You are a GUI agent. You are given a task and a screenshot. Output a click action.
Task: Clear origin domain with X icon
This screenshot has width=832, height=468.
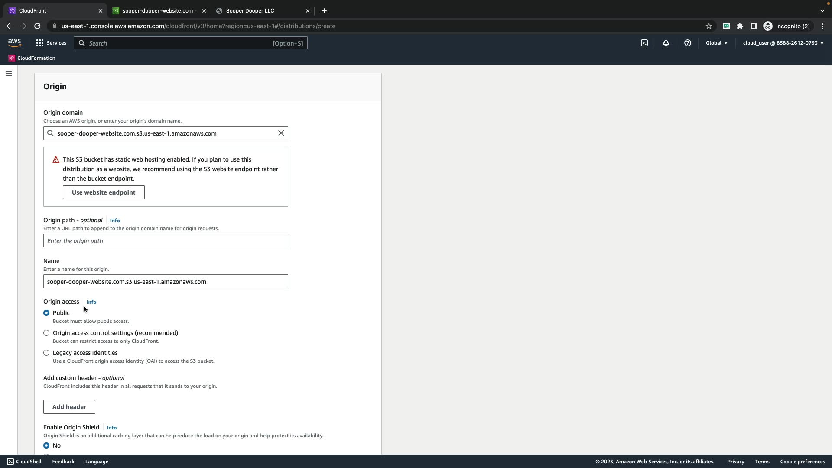(x=281, y=133)
